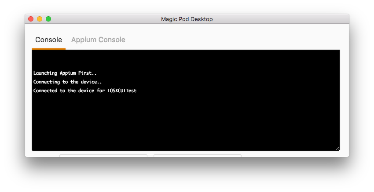This screenshot has height=192, width=374.
Task: Click the 'Connecting to the device..' log line
Action: pyautogui.click(x=67, y=82)
